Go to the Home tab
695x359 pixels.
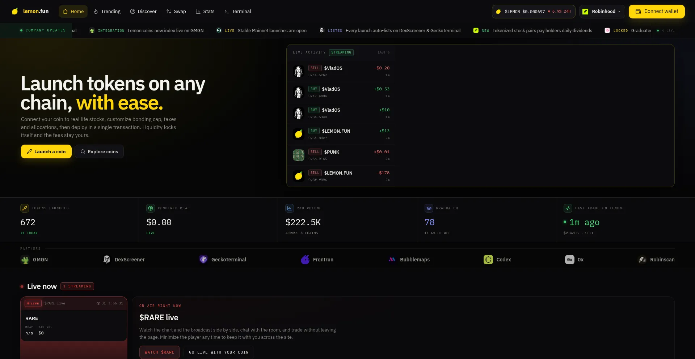click(73, 12)
